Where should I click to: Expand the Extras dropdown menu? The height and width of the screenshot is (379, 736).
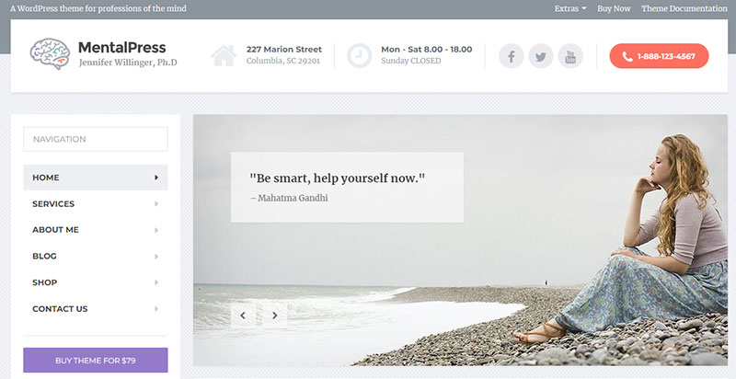point(570,8)
